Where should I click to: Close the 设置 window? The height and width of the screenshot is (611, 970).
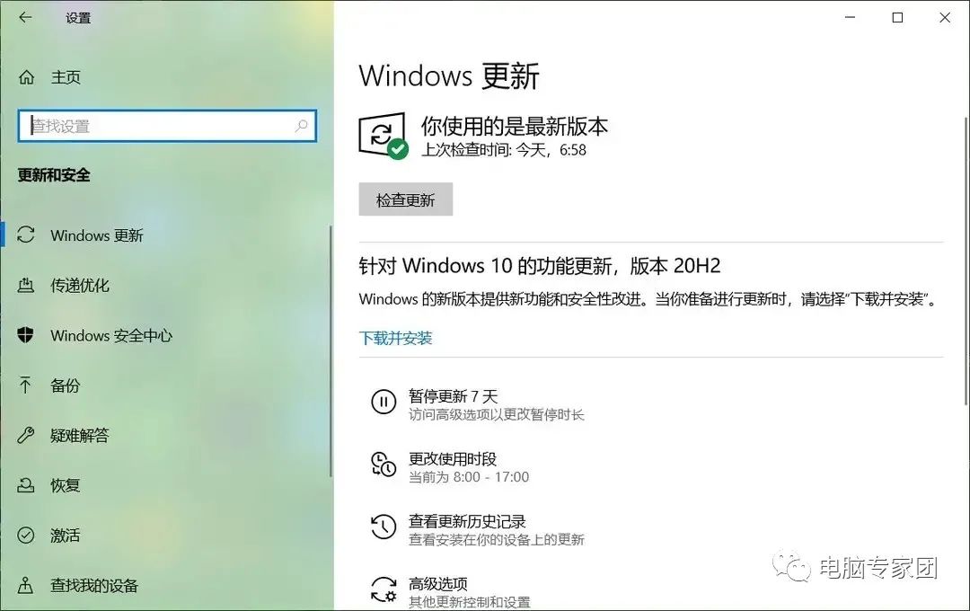[x=945, y=17]
